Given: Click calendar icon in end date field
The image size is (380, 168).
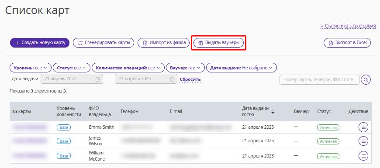Looking at the screenshot, I should tap(172, 79).
